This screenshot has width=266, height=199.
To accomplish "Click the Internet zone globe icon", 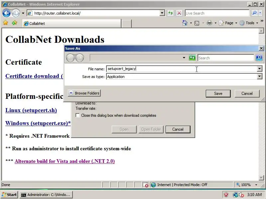I will click(153, 185).
